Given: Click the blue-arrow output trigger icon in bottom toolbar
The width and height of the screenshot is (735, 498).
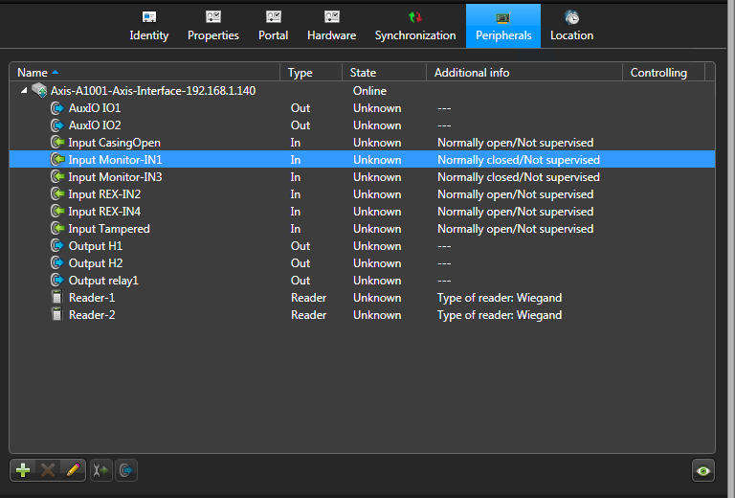Looking at the screenshot, I should point(126,470).
